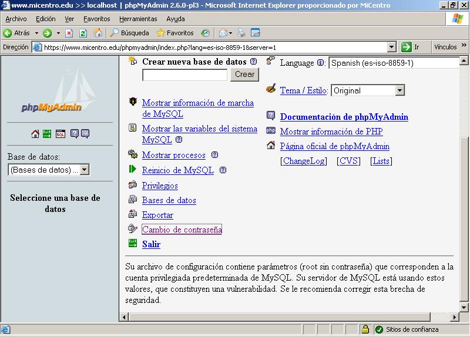Image resolution: width=470 pixels, height=337 pixels.
Task: Open the forward button history dropdown arrow
Action: pyautogui.click(x=58, y=33)
